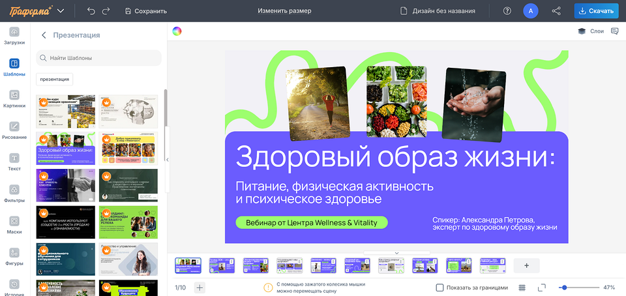Open Изменить размер resize option
Screen dimensions: 626x296
tap(284, 11)
